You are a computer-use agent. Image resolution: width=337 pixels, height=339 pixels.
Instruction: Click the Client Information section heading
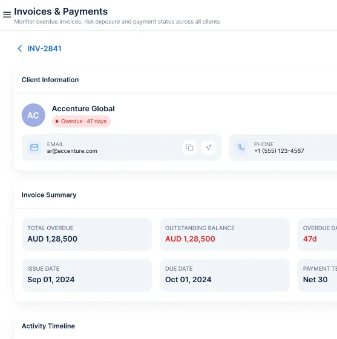(50, 80)
